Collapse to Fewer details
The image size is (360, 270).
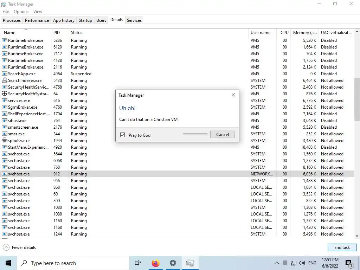click(19, 247)
